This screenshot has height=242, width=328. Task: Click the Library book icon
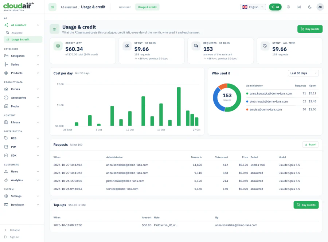pos(6,122)
